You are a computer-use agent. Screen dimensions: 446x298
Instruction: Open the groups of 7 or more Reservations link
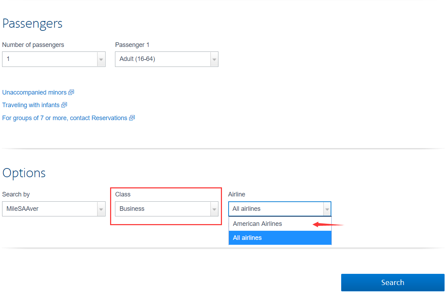point(65,118)
